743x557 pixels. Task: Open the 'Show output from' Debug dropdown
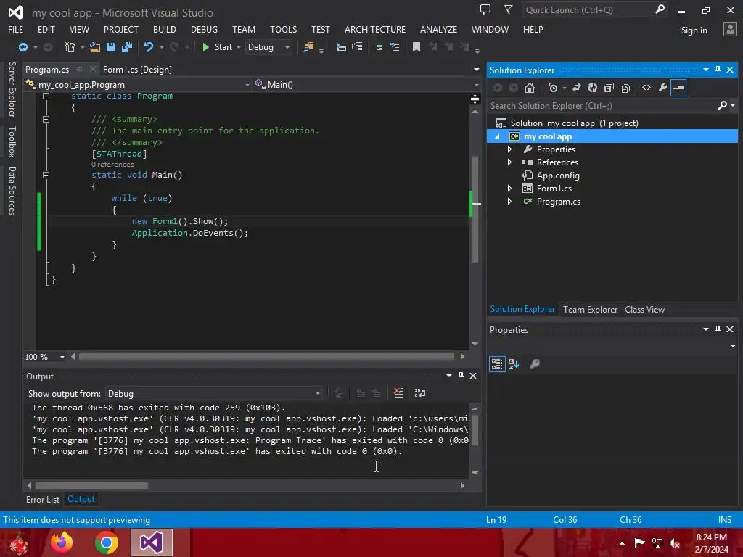(214, 394)
